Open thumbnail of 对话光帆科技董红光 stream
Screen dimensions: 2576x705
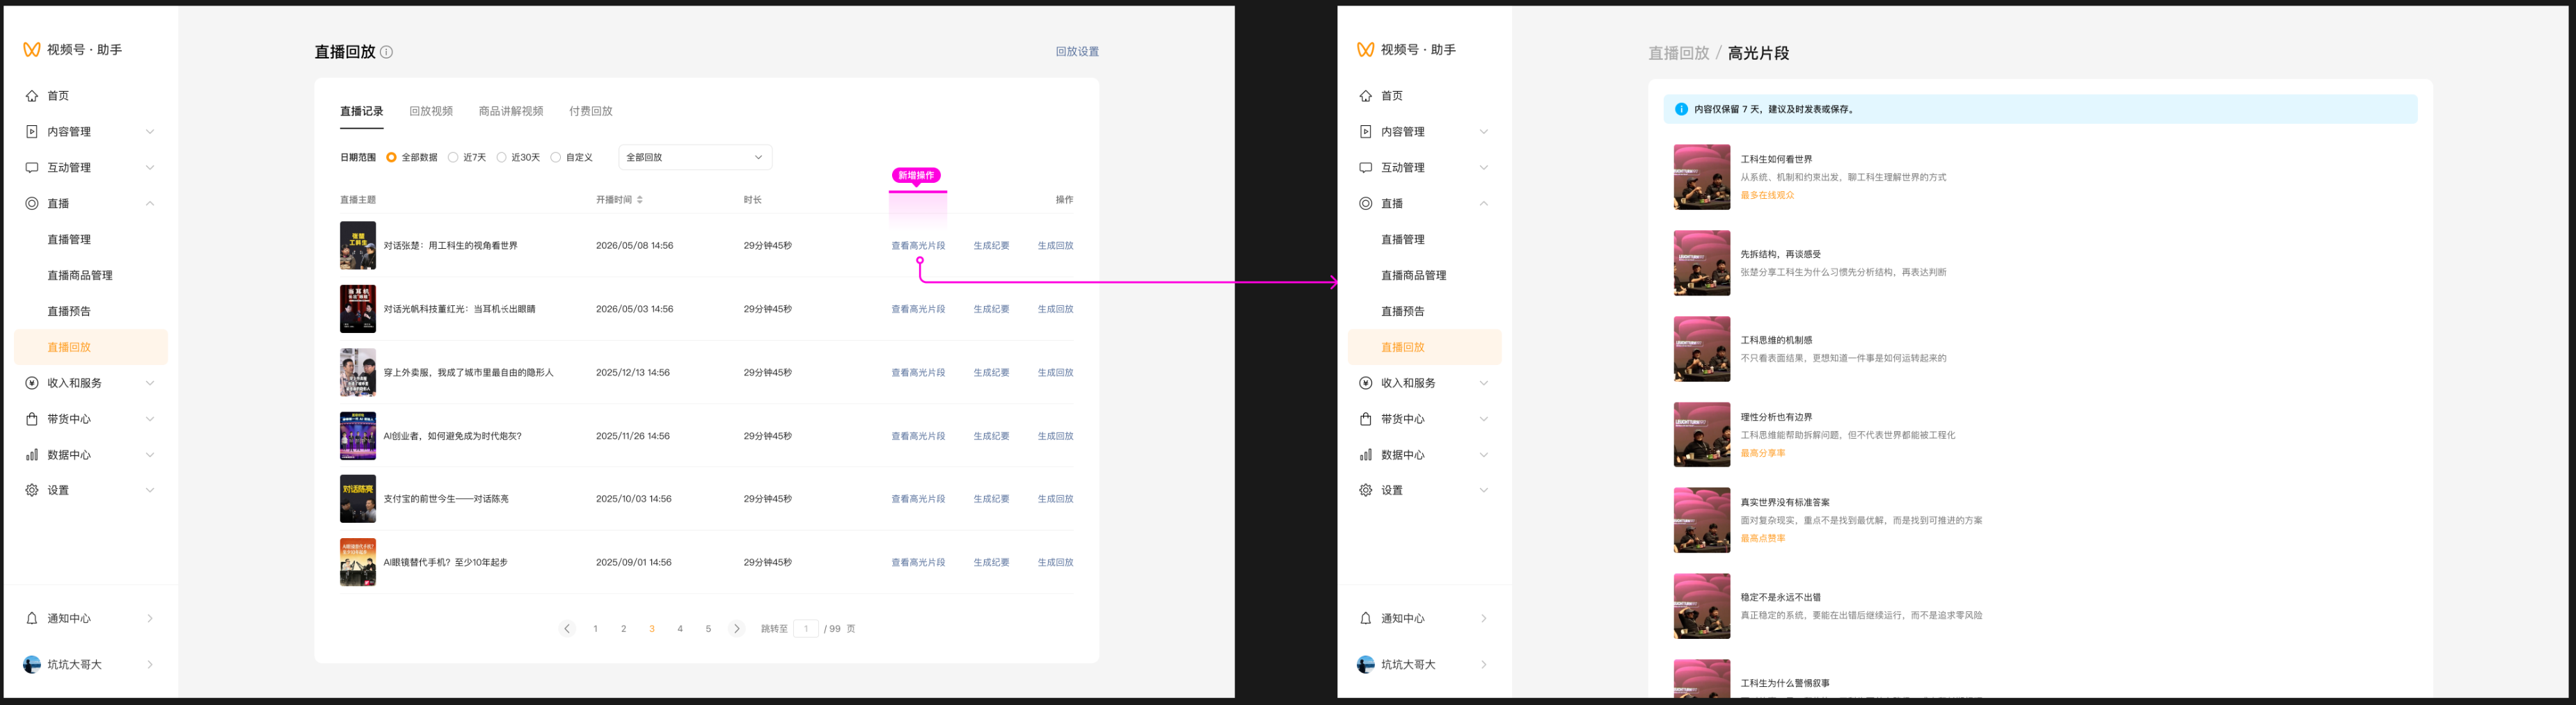click(x=358, y=309)
